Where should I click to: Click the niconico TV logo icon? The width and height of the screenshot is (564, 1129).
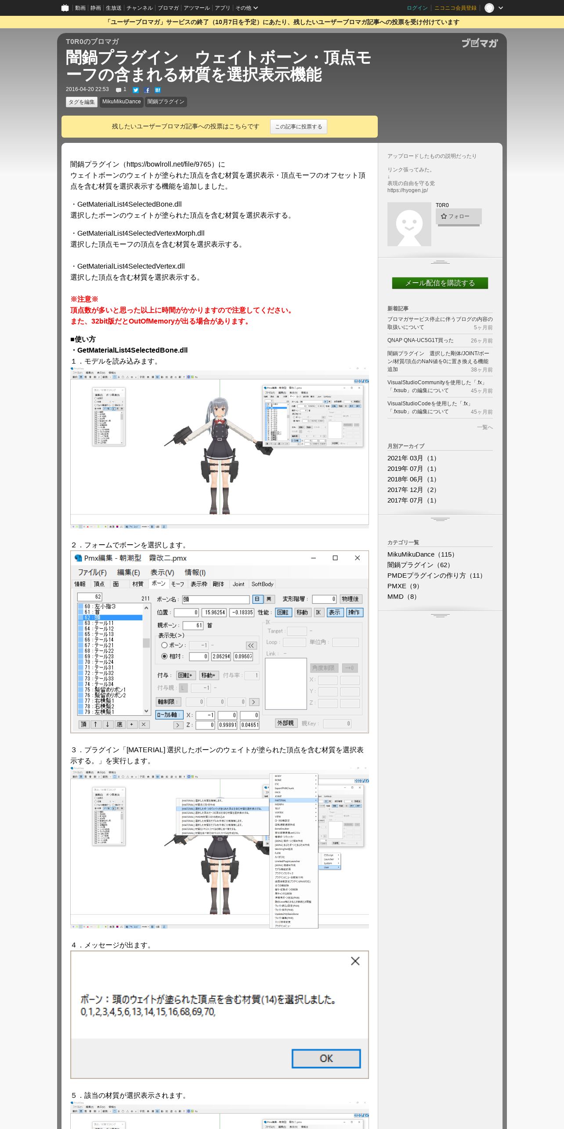click(65, 8)
